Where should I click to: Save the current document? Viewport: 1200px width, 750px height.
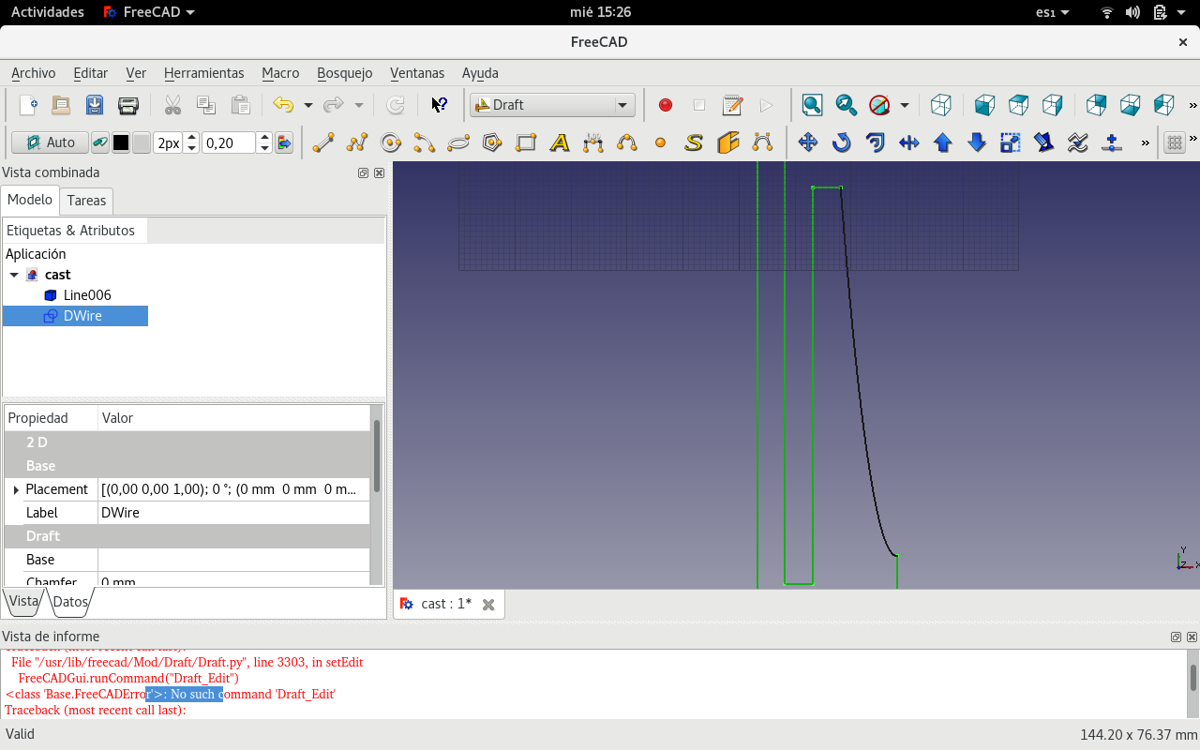tap(95, 105)
